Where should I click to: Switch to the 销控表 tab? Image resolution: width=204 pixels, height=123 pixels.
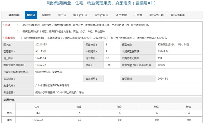pyautogui.click(x=46, y=15)
